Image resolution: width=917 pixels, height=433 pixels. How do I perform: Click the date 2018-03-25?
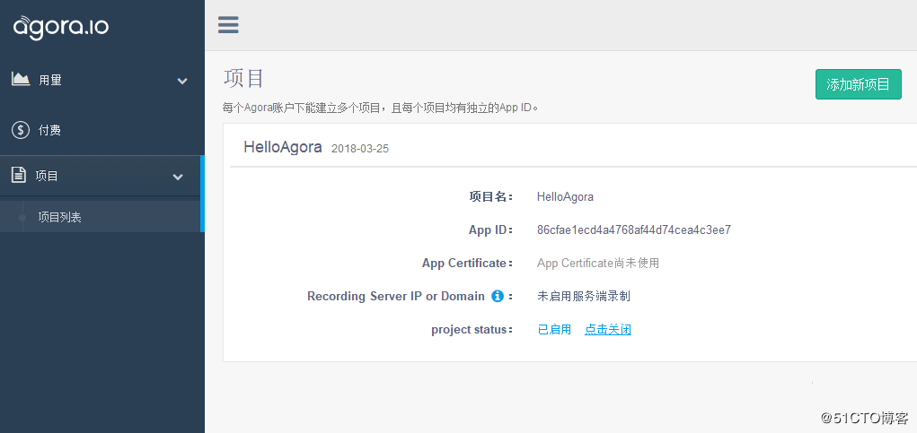[359, 149]
